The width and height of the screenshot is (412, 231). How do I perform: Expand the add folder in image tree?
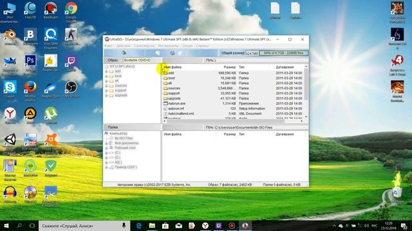tap(106, 71)
